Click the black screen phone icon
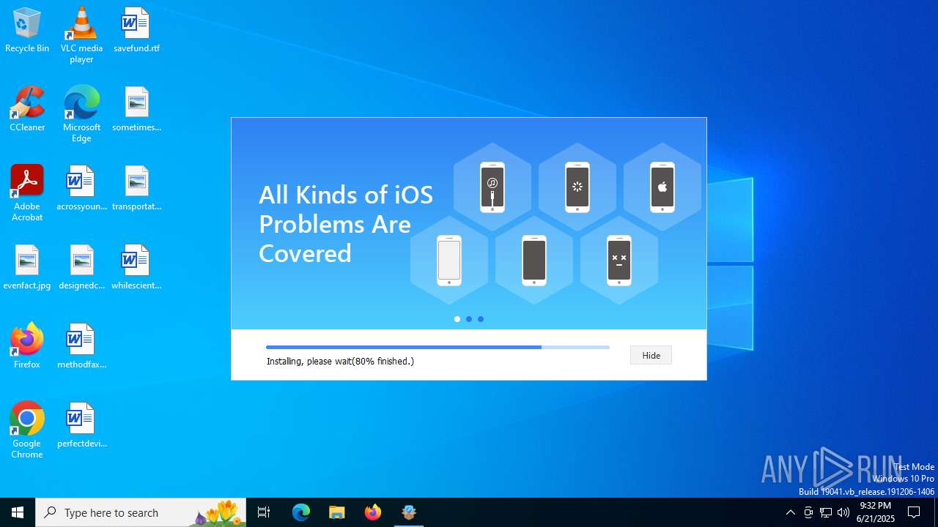The image size is (938, 527). coord(534,261)
